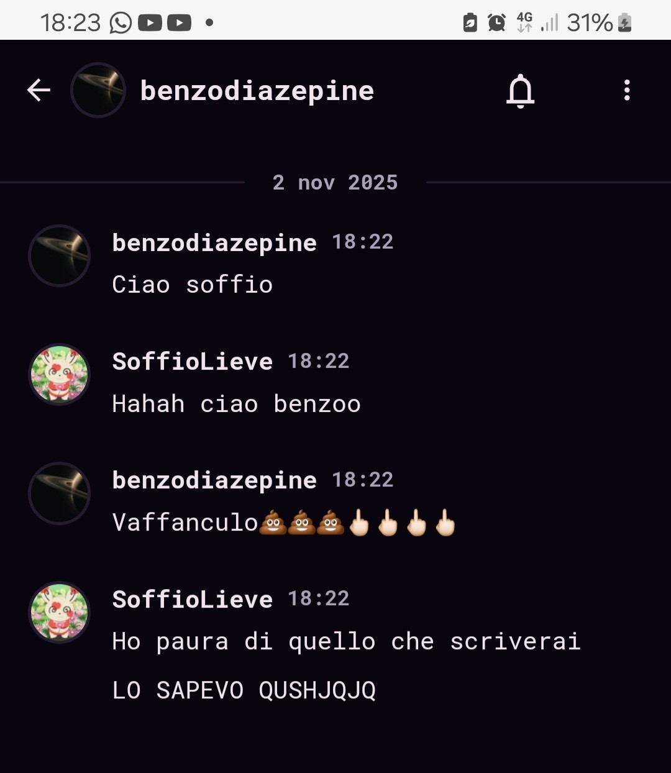Toggle chat notifications bell icon

point(521,91)
